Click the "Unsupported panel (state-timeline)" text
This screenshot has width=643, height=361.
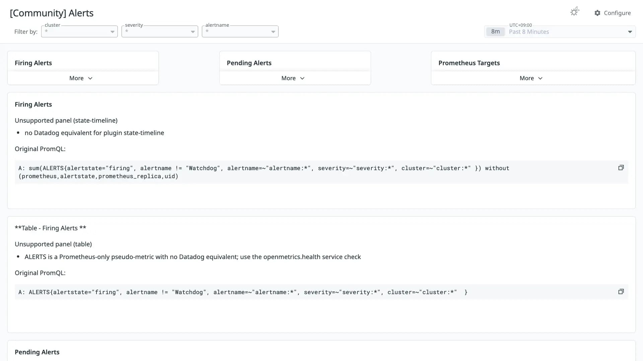pyautogui.click(x=66, y=120)
